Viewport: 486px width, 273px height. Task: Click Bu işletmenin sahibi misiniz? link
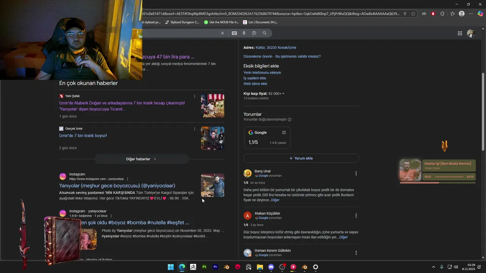click(x=298, y=56)
